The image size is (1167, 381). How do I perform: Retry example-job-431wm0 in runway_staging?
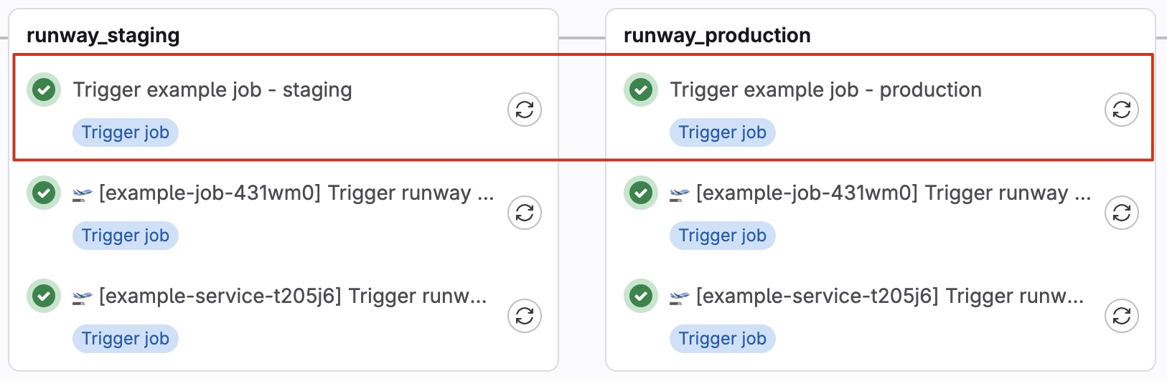coord(525,213)
